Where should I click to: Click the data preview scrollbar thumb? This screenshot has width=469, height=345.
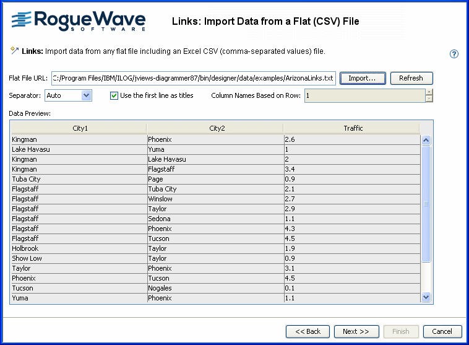(x=425, y=203)
